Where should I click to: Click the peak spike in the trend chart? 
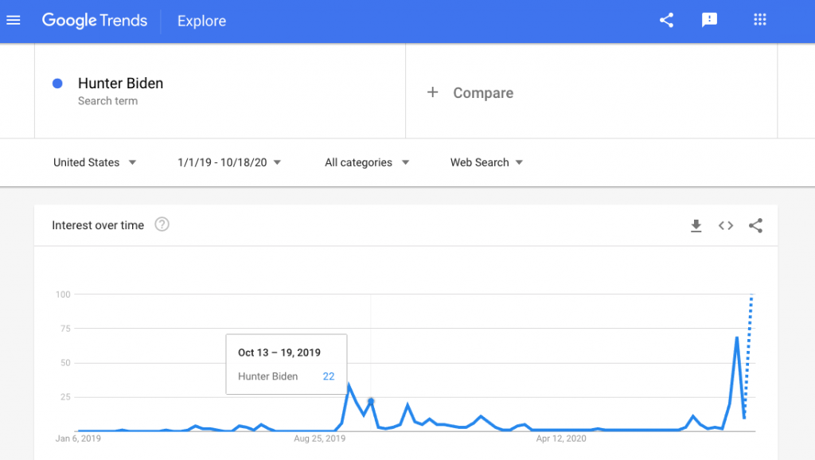pyautogui.click(x=736, y=338)
